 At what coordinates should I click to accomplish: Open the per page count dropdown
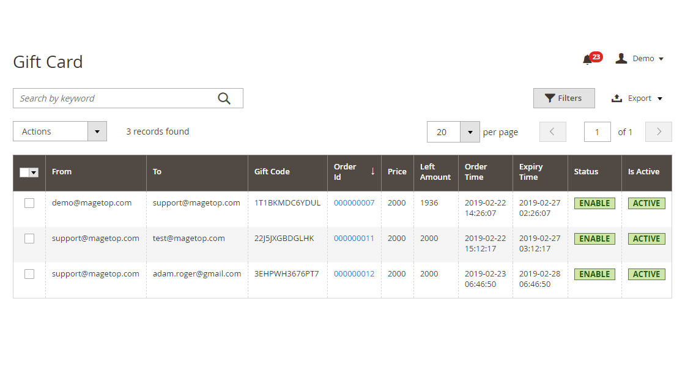(470, 132)
